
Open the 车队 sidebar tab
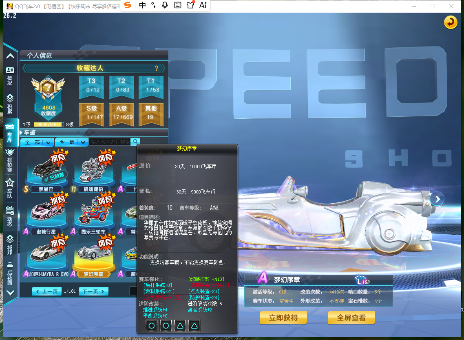(10, 188)
